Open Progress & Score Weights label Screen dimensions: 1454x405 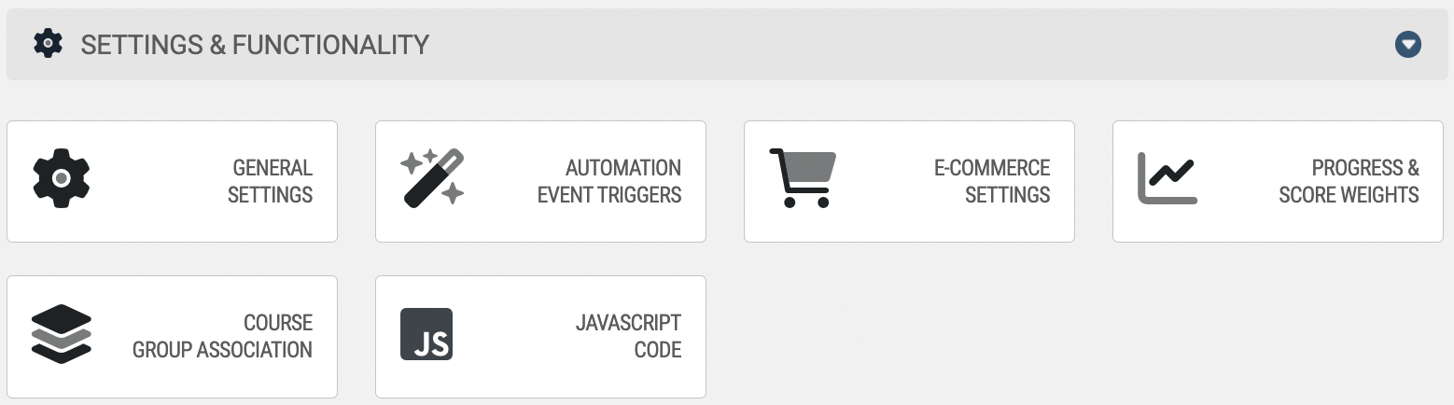click(1349, 181)
